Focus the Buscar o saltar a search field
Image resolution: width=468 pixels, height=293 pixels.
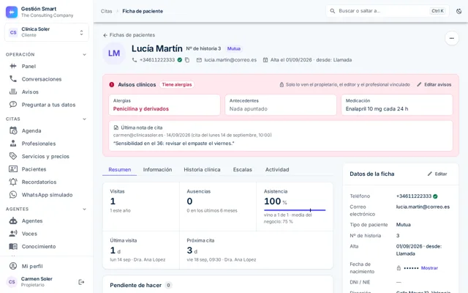coord(388,11)
